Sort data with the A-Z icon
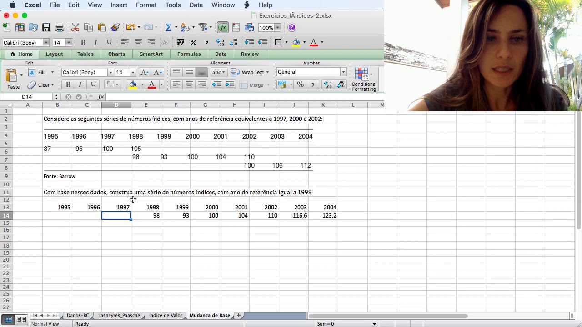This screenshot has height=327, width=582. 185,28
